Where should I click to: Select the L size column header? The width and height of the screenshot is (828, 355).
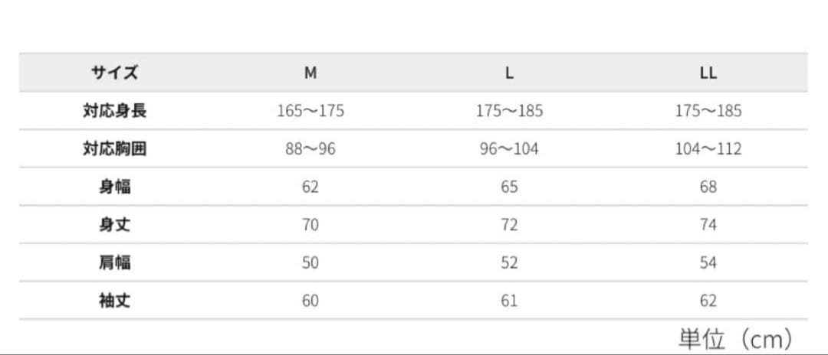coord(509,73)
